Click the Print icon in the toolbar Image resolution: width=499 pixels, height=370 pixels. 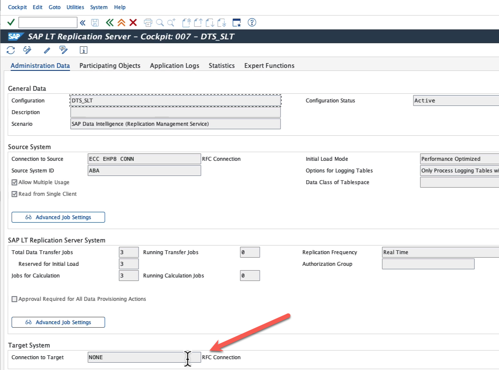[148, 22]
